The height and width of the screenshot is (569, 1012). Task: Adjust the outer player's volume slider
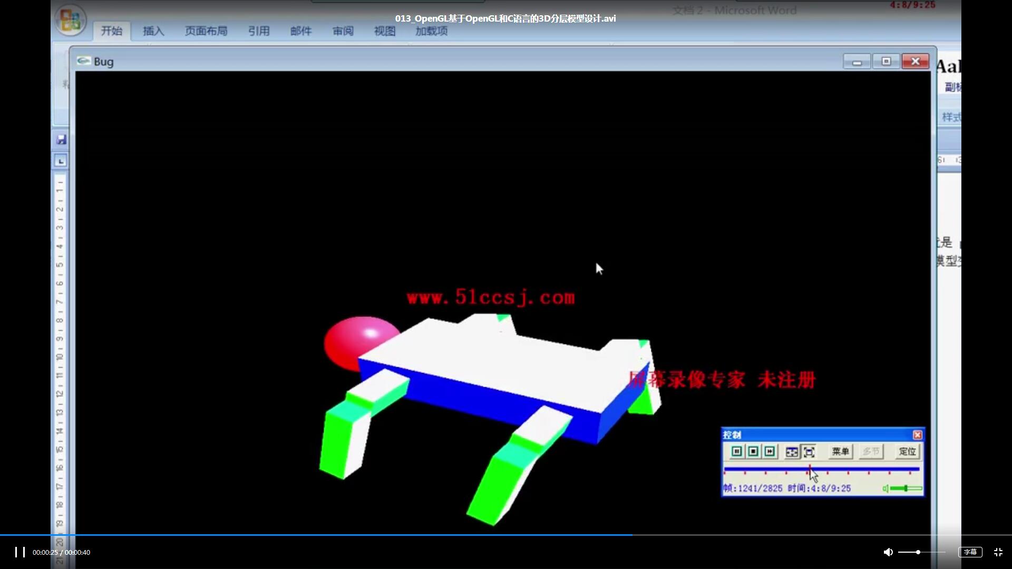pos(921,552)
